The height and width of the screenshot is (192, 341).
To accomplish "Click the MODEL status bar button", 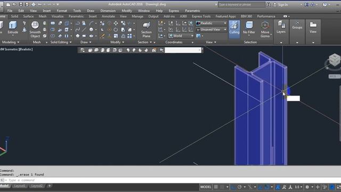I will click(x=206, y=187).
